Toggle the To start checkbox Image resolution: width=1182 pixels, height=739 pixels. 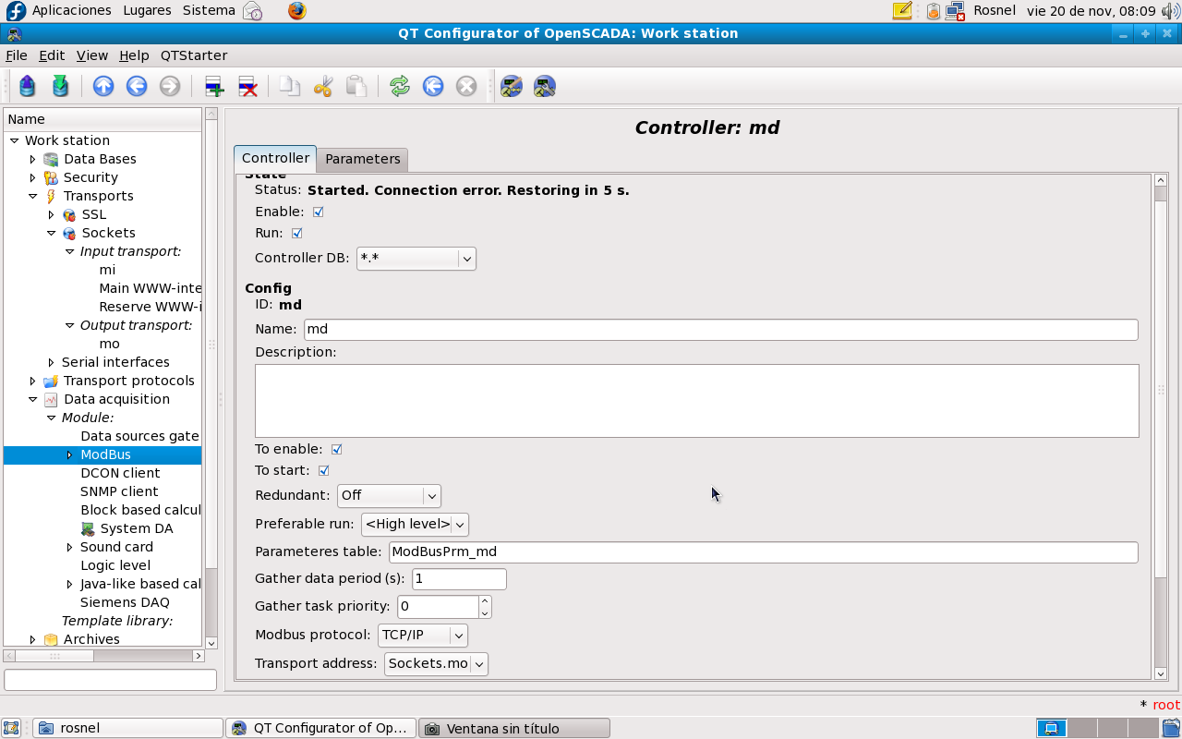324,470
